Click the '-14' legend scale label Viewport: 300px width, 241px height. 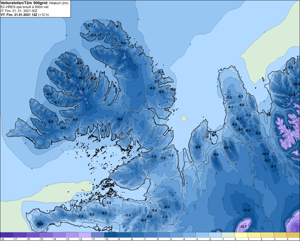coord(54,239)
